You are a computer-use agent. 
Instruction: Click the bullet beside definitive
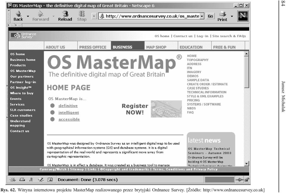[52, 106]
